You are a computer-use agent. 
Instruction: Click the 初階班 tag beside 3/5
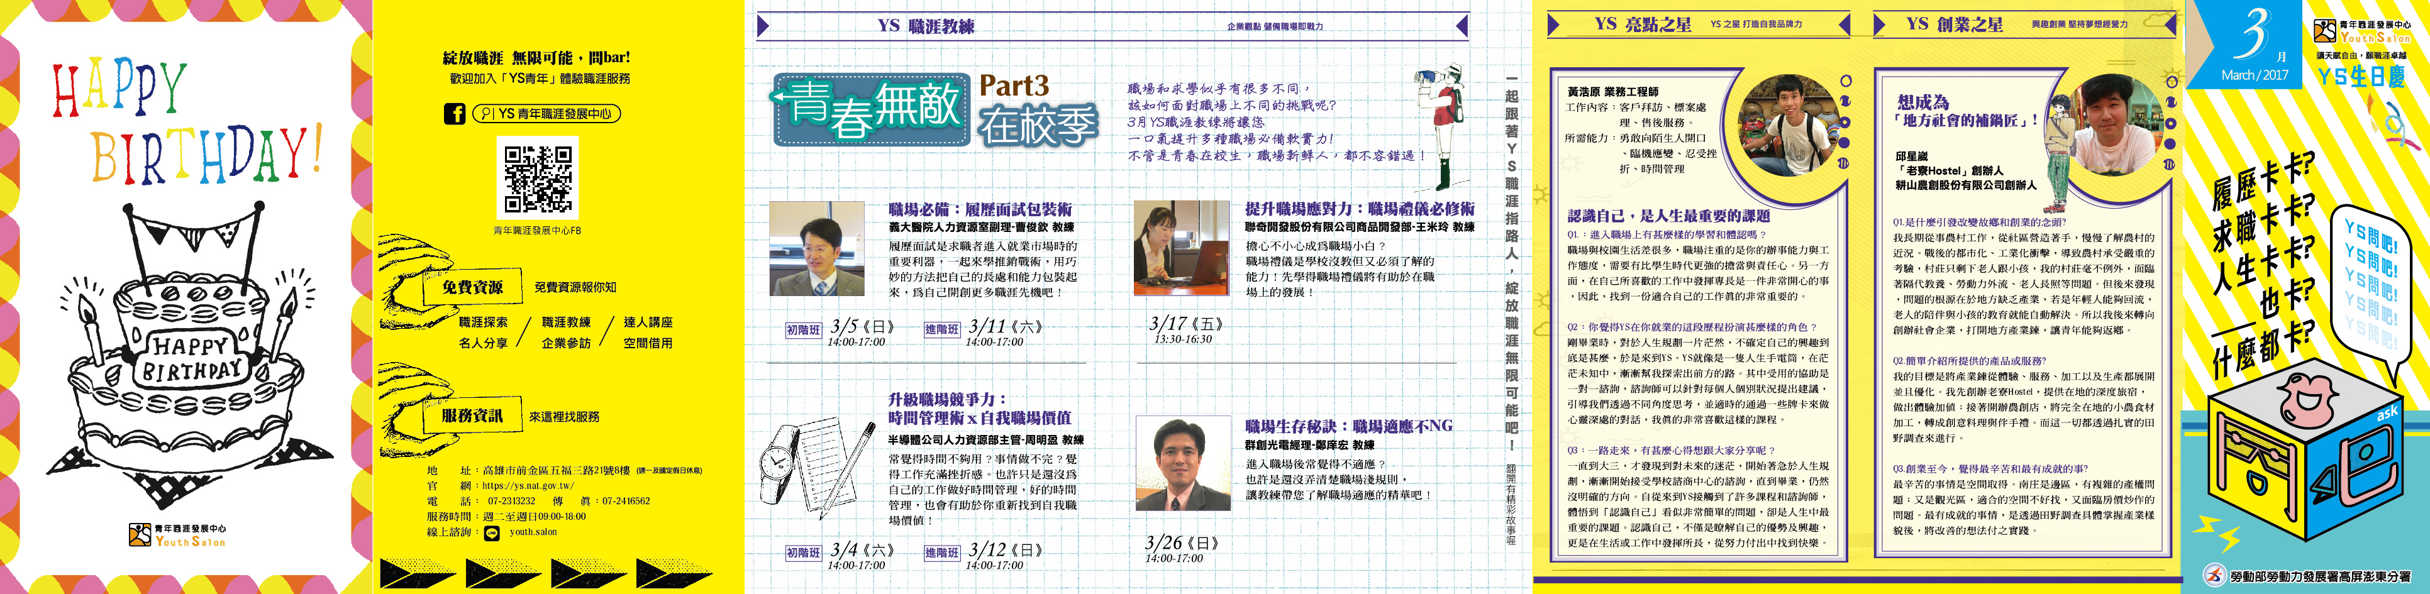[802, 330]
